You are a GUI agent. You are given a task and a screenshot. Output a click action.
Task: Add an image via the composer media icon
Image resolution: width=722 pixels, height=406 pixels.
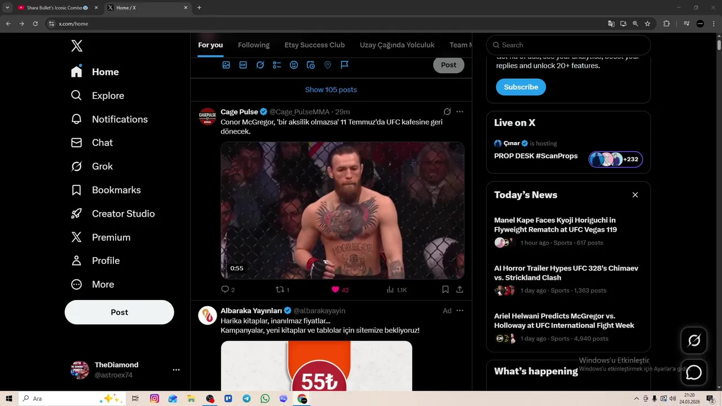click(226, 65)
